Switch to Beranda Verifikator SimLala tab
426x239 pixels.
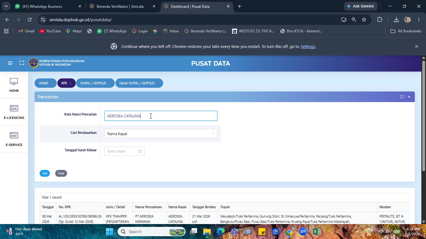tap(123, 6)
